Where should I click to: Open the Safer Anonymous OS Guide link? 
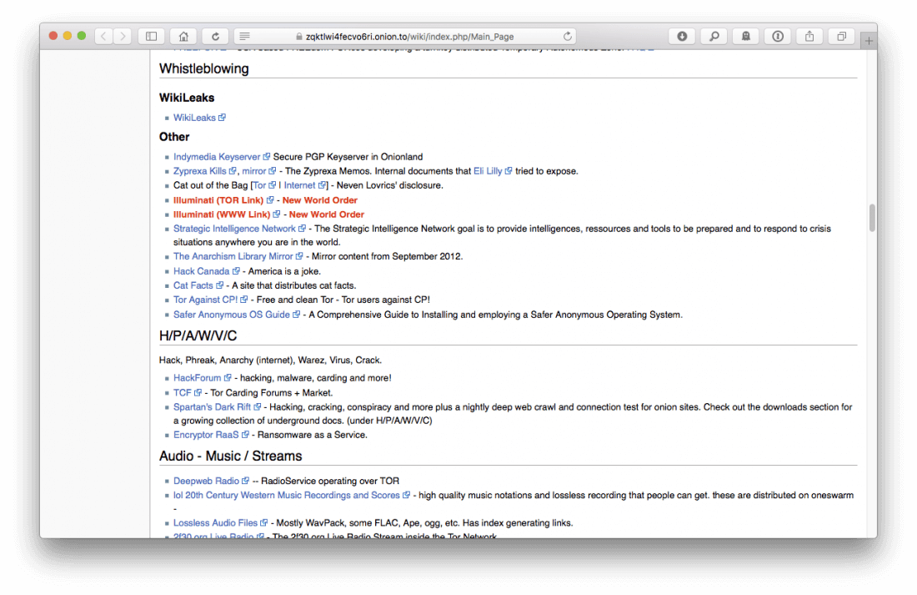coord(232,315)
